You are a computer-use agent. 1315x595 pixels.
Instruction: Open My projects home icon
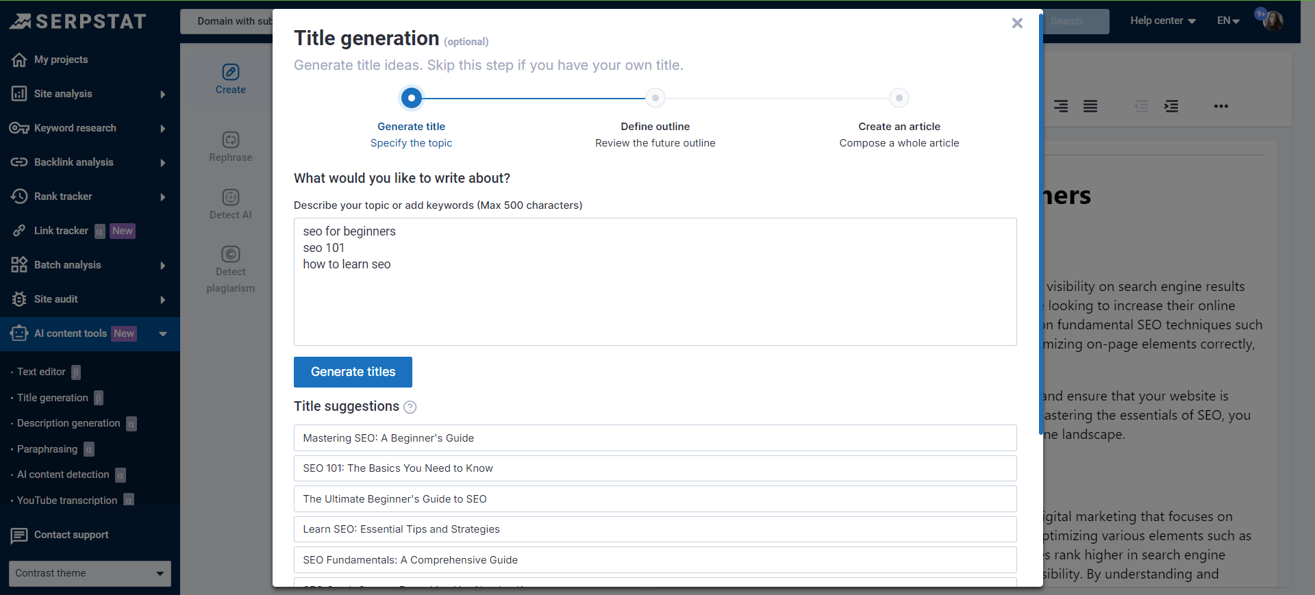pos(19,60)
